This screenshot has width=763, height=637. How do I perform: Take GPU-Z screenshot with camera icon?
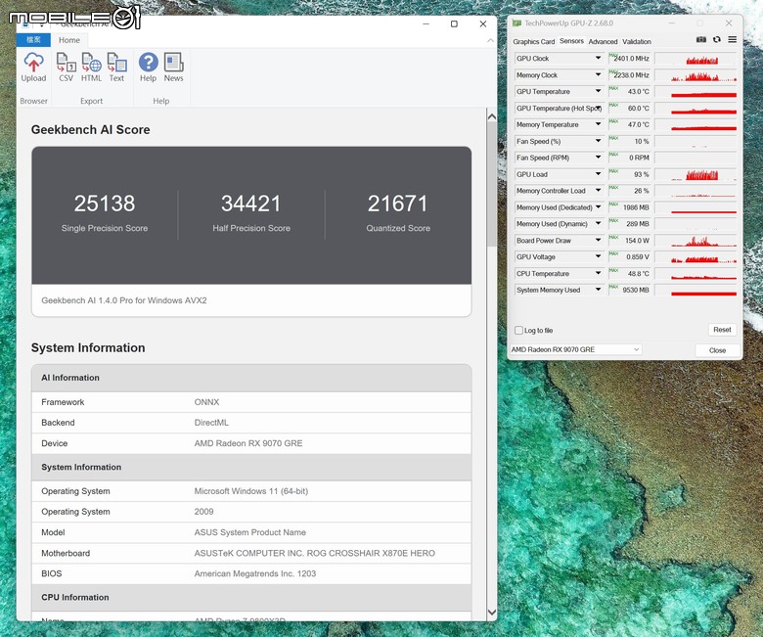[701, 40]
